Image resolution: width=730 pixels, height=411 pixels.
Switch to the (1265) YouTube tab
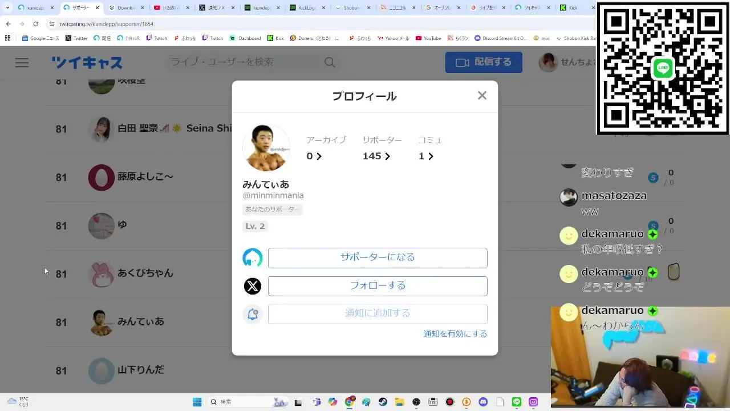coord(172,8)
